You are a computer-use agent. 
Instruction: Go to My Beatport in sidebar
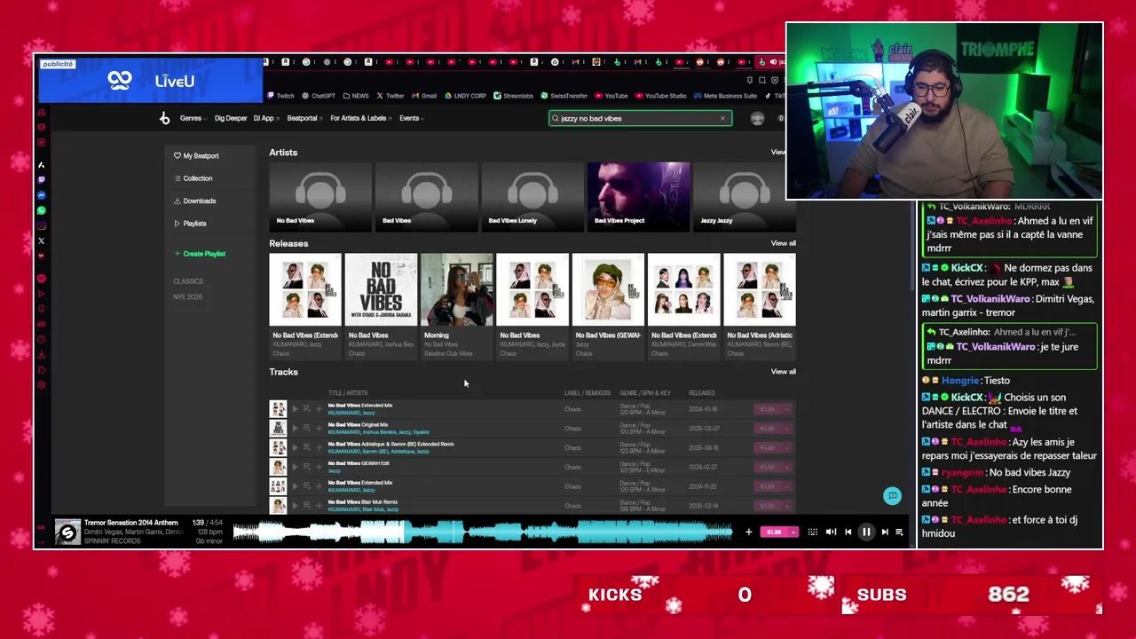click(x=196, y=155)
